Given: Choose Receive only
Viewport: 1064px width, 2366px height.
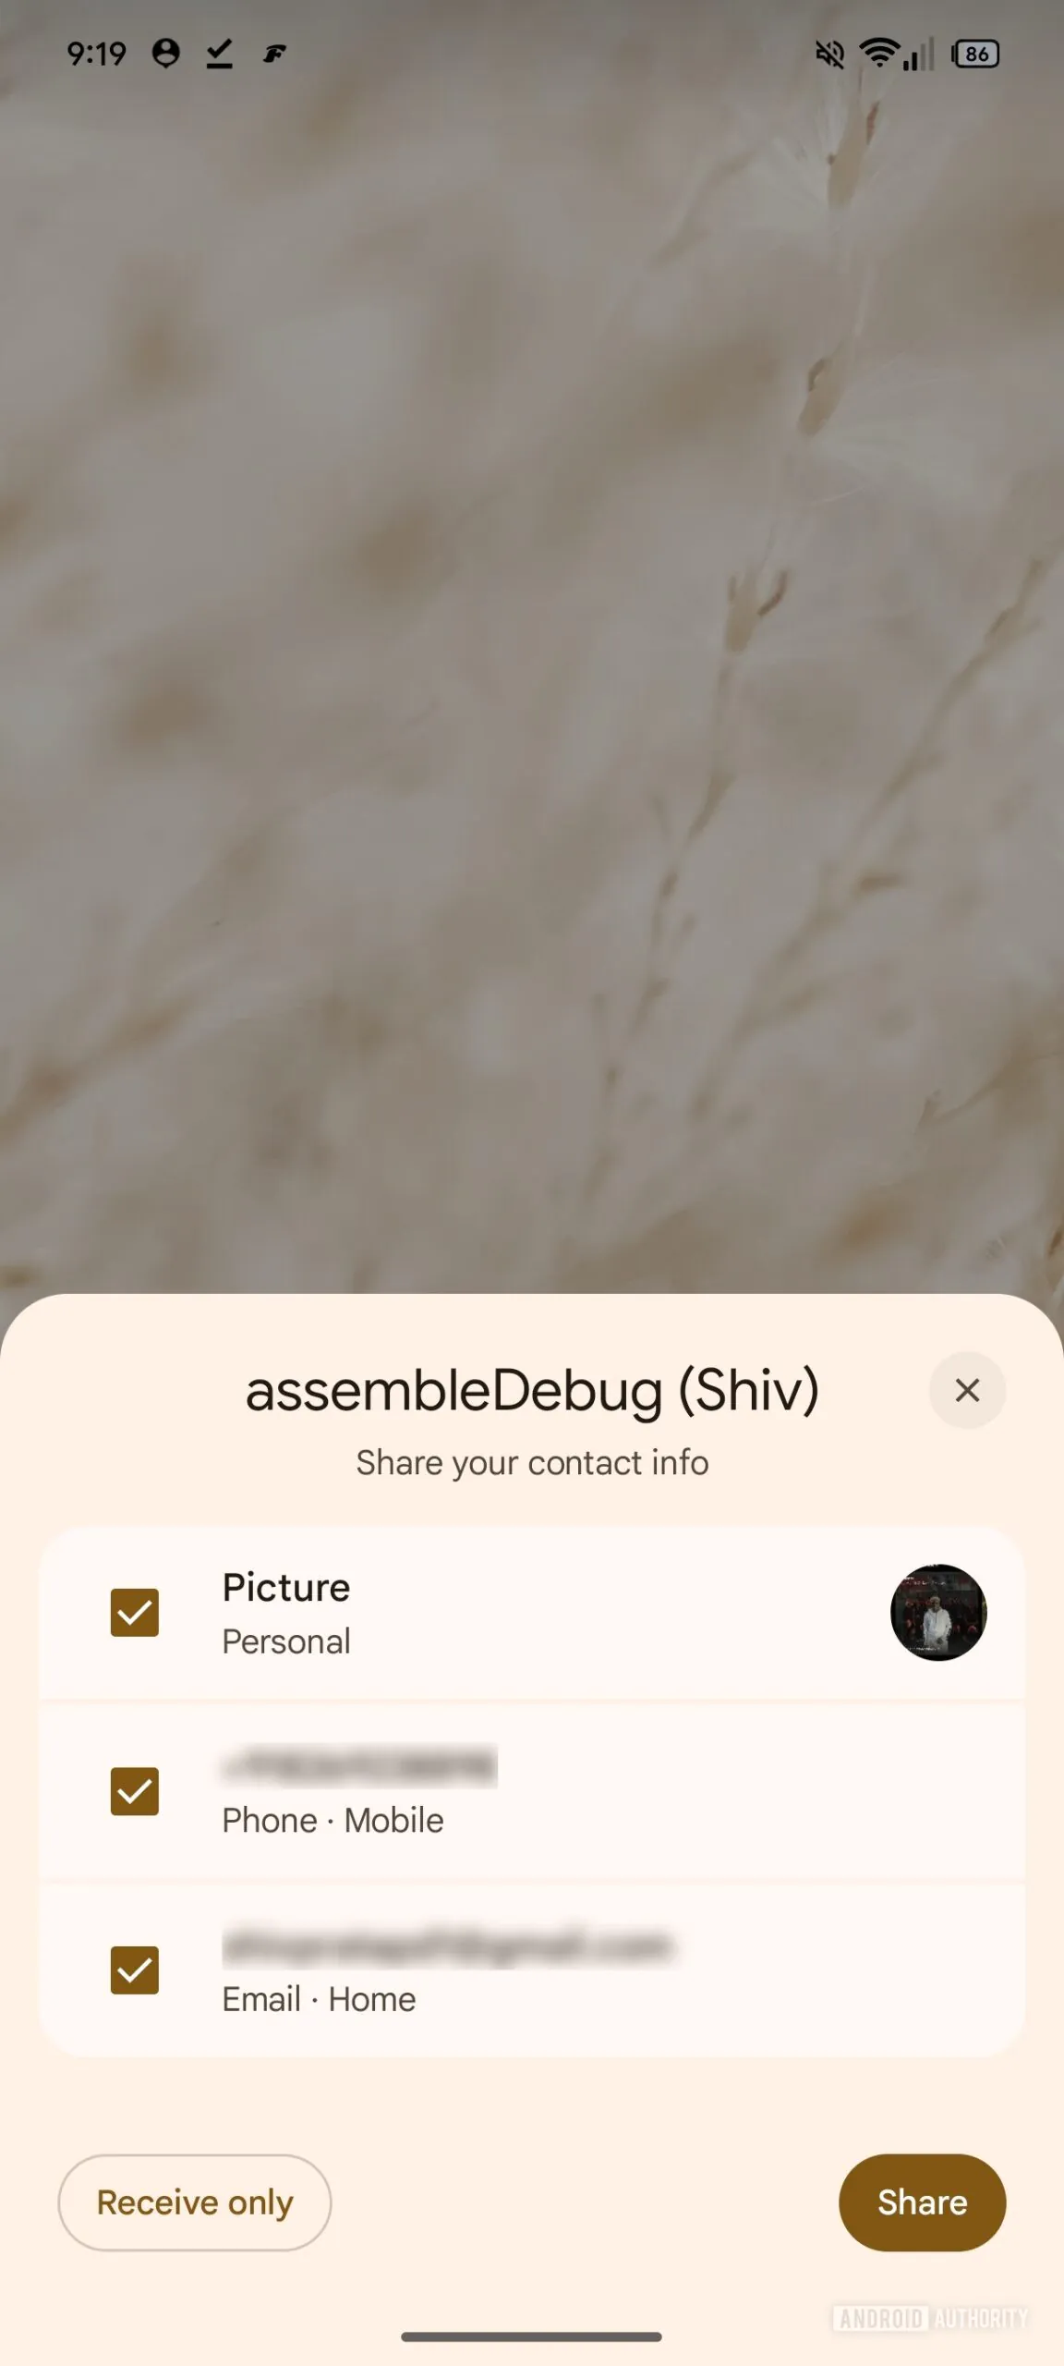Looking at the screenshot, I should coord(195,2202).
